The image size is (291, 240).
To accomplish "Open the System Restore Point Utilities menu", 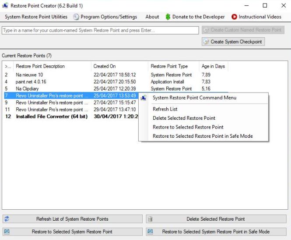I will (x=36, y=17).
